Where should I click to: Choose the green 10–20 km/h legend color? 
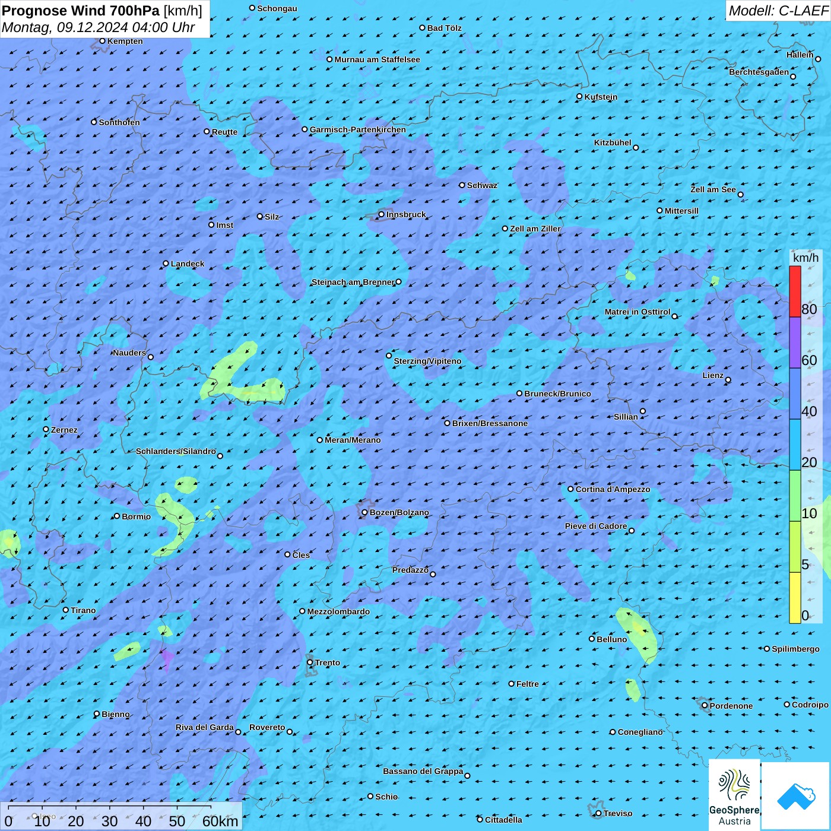pyautogui.click(x=795, y=496)
